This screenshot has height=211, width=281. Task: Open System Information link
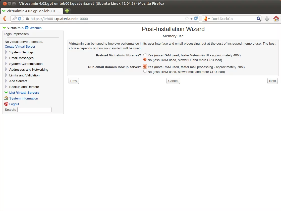click(24, 98)
